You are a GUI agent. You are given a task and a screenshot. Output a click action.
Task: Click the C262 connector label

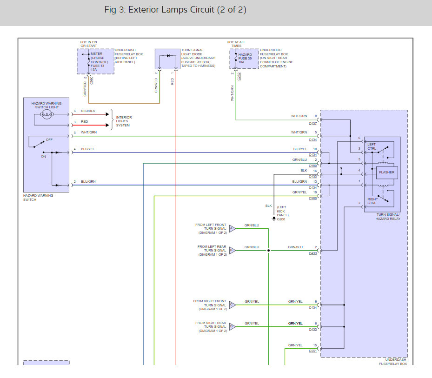pos(239,76)
